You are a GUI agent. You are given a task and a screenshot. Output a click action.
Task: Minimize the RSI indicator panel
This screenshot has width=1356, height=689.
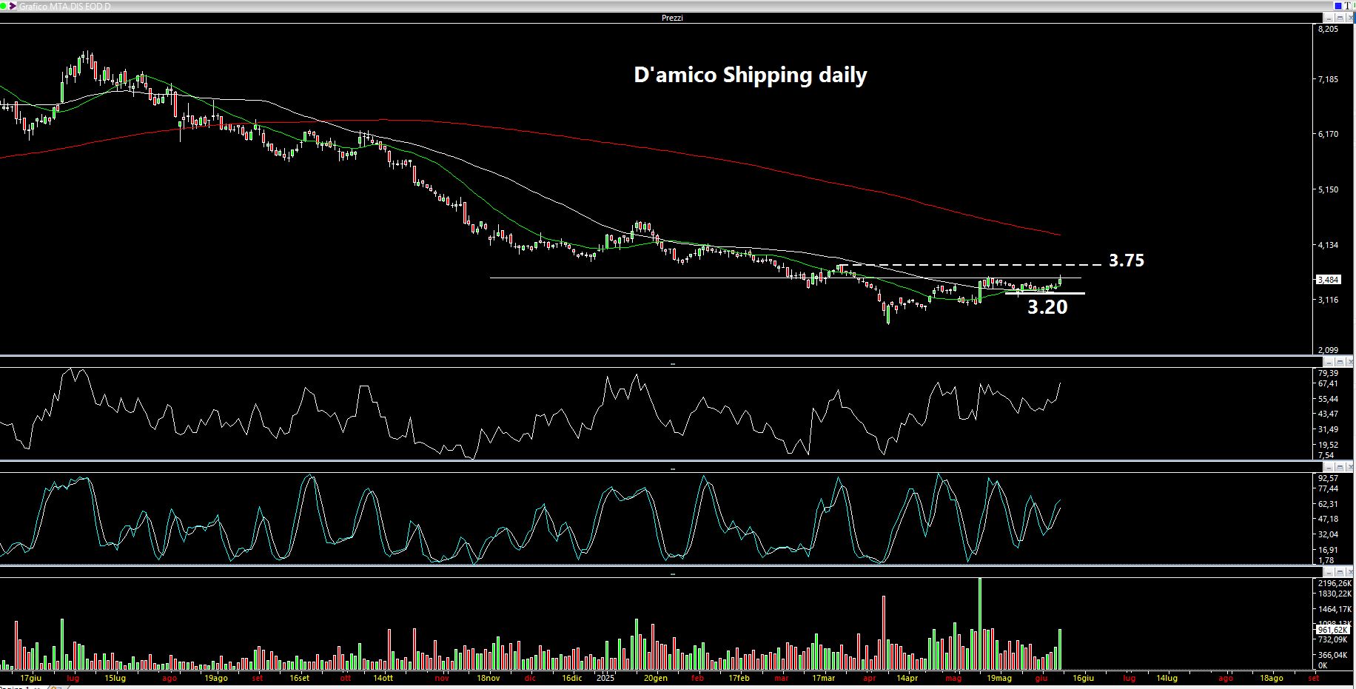tap(1329, 362)
